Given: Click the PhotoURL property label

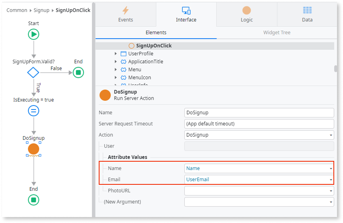Looking at the screenshot, I should click(119, 191).
